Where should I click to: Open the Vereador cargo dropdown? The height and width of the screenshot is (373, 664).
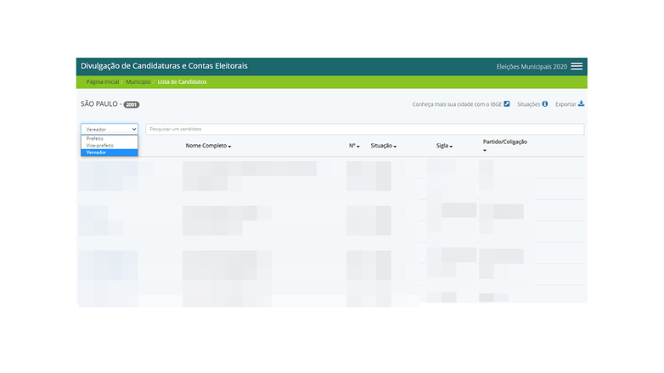point(110,129)
